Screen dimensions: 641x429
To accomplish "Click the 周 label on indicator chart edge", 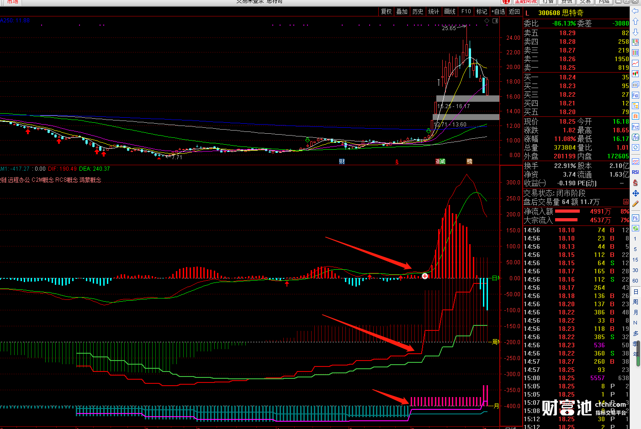I will point(496,342).
